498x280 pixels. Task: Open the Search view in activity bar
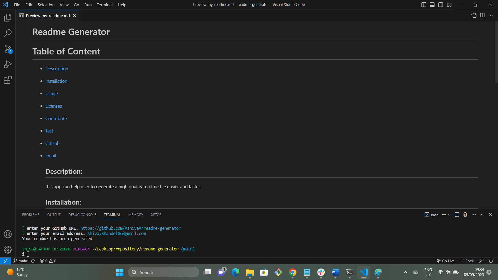click(x=8, y=33)
